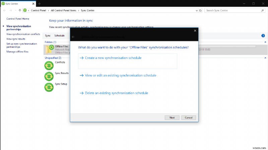
Task: Click the Sync Setup green icon
Action: pos(49,87)
